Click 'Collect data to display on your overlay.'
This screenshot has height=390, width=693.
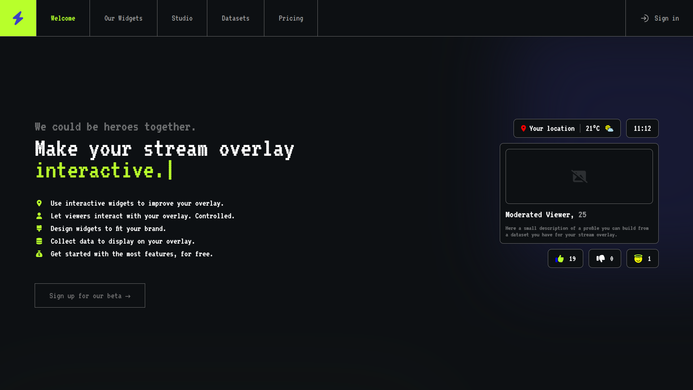coord(123,241)
